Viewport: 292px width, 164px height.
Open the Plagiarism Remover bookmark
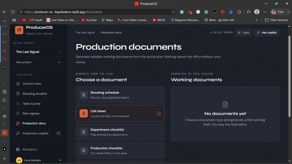(185, 20)
